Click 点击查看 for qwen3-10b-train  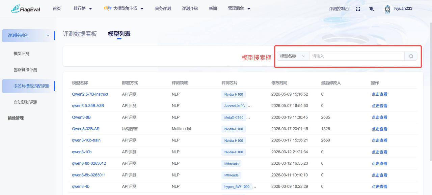(x=380, y=140)
